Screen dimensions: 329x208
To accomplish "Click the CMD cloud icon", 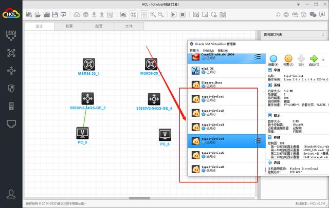I will point(295,15).
